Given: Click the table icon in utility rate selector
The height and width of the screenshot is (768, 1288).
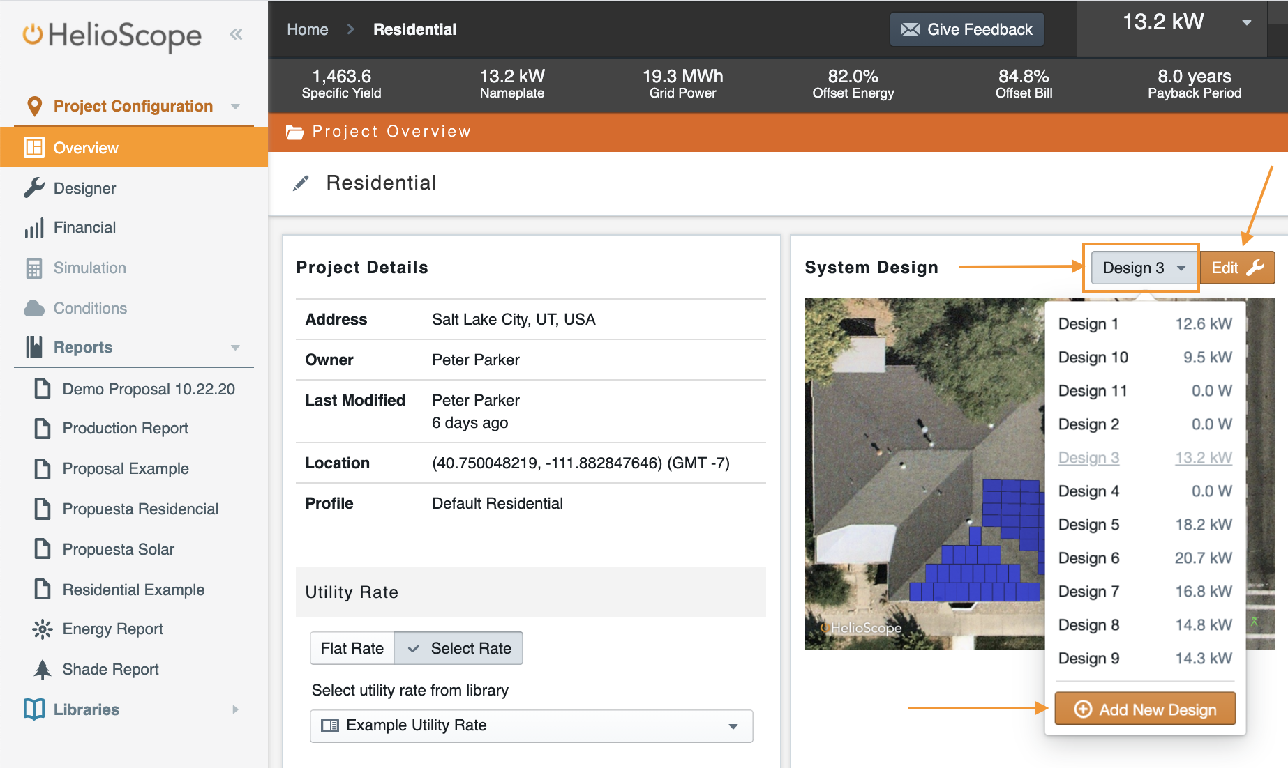Looking at the screenshot, I should 330,725.
